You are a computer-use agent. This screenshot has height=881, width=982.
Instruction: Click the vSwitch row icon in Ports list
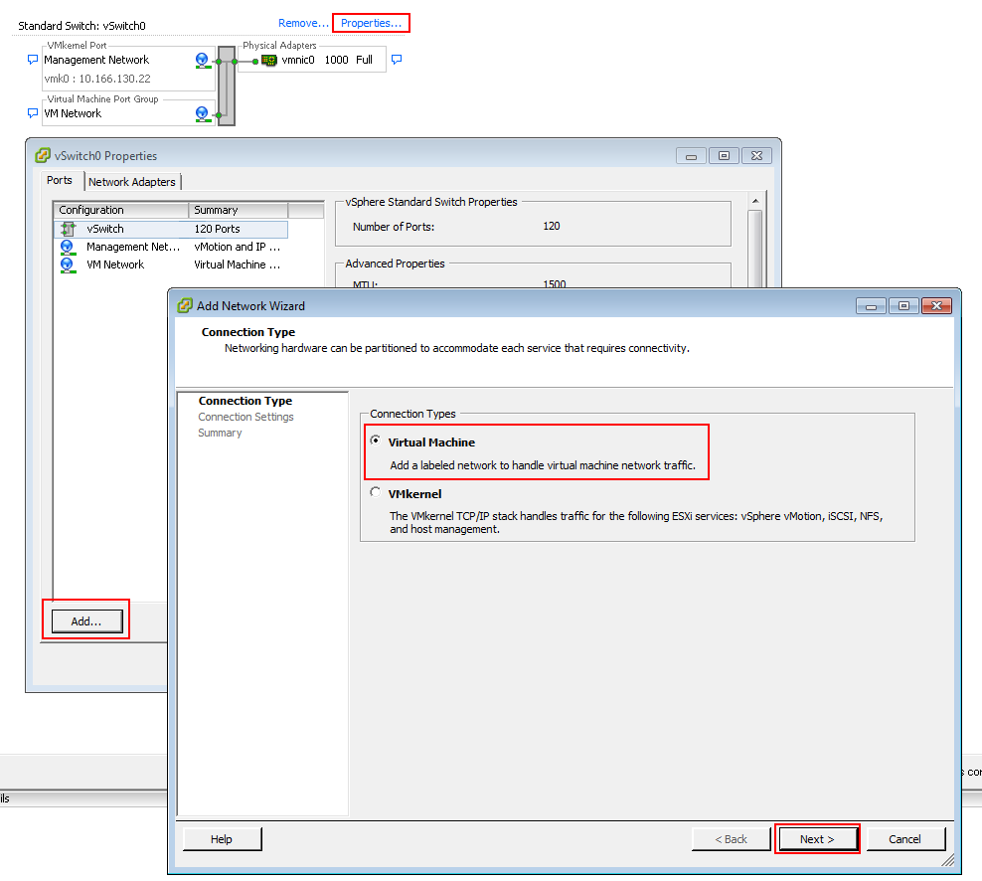(x=69, y=229)
